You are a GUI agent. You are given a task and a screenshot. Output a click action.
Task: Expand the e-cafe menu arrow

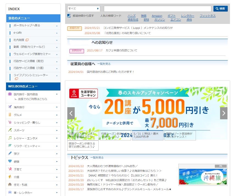point(57,33)
